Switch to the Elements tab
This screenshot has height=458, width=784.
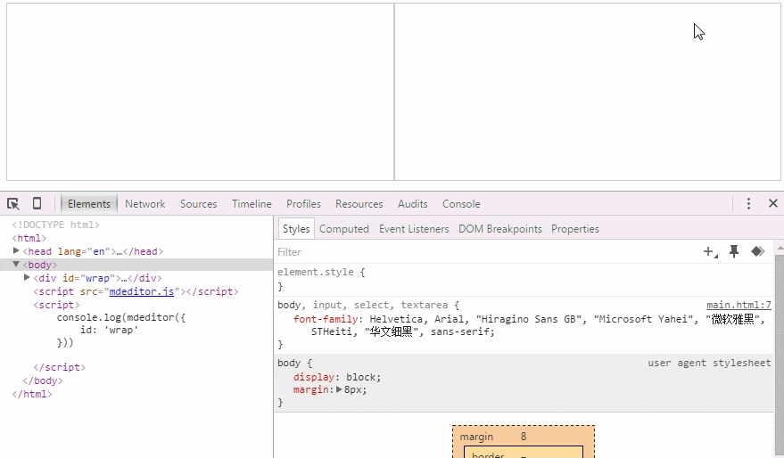[x=89, y=204]
